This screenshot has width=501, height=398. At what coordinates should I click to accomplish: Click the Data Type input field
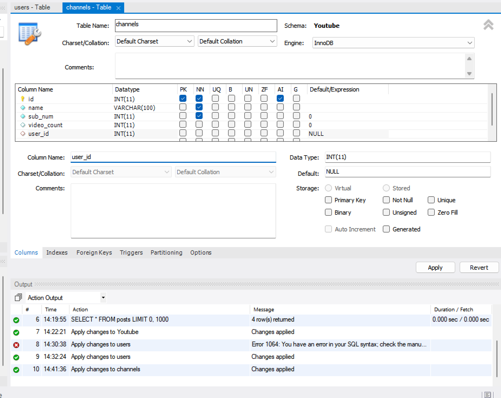tap(408, 157)
